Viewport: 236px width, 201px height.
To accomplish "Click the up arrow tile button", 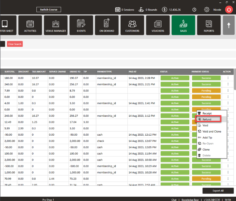I will pyautogui.click(x=229, y=25).
